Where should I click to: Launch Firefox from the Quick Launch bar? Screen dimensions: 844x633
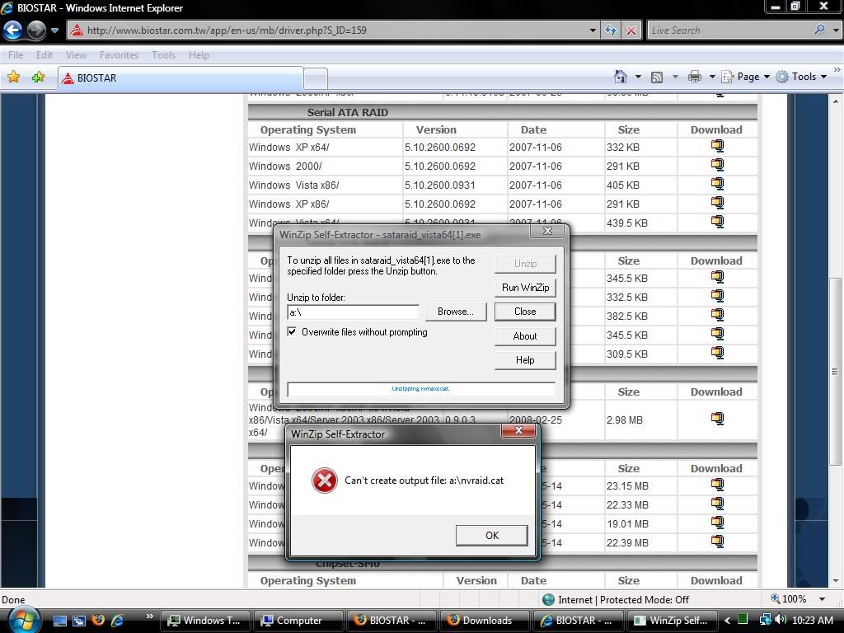pos(98,621)
